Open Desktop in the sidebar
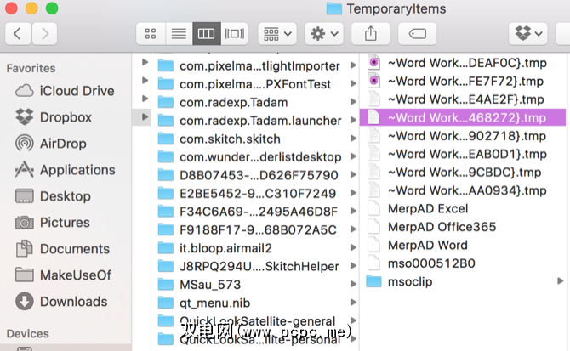Viewport: 570px width, 351px height. point(53,196)
